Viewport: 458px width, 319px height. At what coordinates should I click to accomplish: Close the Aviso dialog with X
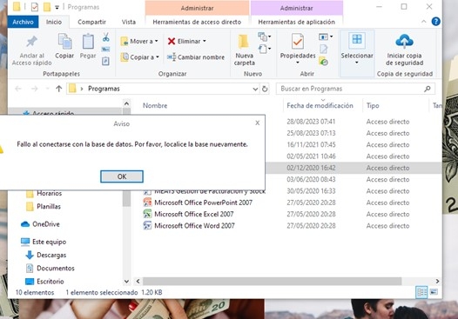[258, 123]
